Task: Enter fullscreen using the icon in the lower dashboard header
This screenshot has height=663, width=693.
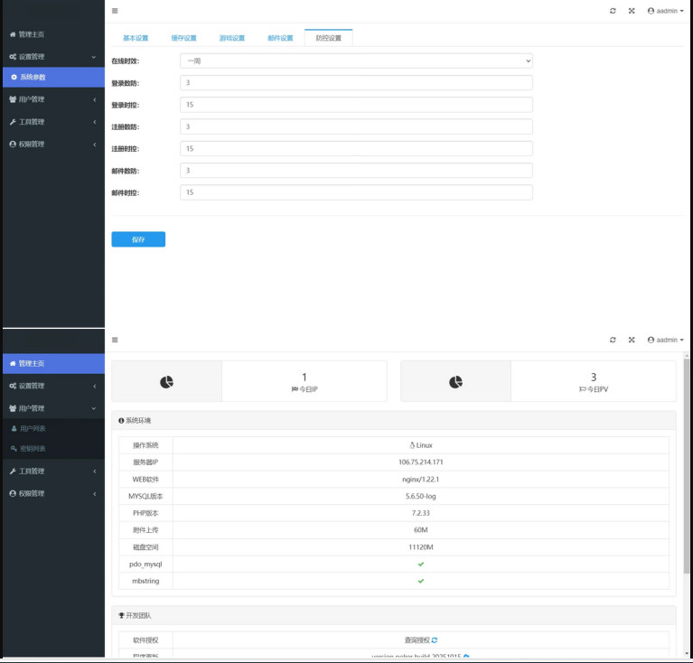Action: click(632, 340)
